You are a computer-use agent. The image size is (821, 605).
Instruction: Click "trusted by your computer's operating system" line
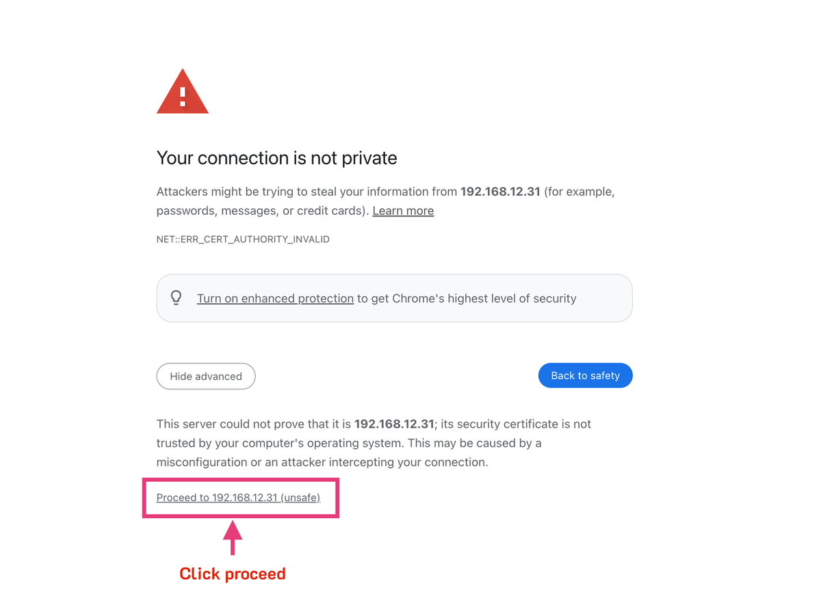[287, 443]
